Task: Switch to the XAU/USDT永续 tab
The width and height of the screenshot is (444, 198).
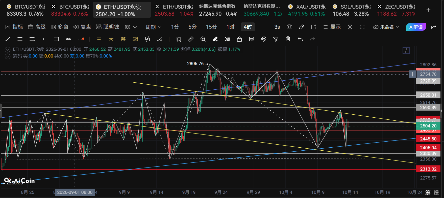Action: [x=307, y=10]
